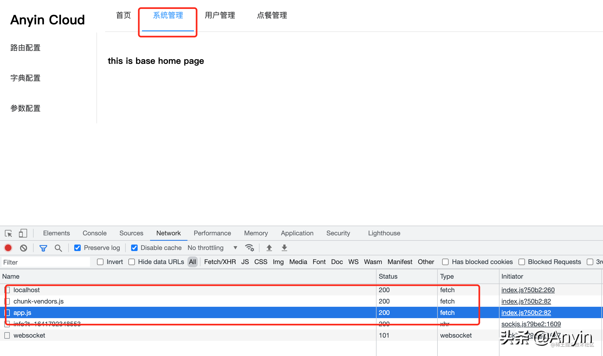Uncheck Preserve log checkbox
Viewport: 603px width, 356px height.
(x=77, y=248)
